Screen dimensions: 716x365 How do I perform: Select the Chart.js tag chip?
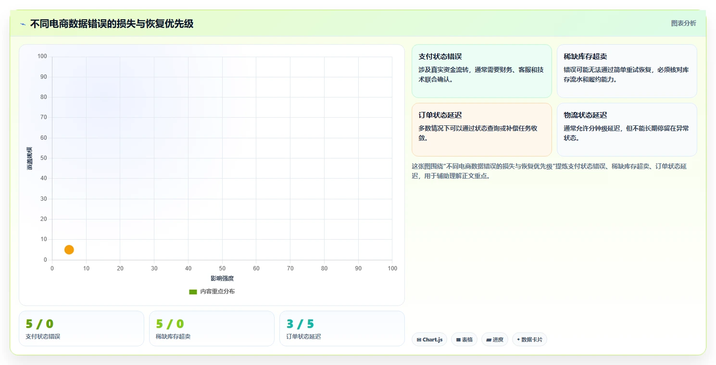(x=429, y=340)
